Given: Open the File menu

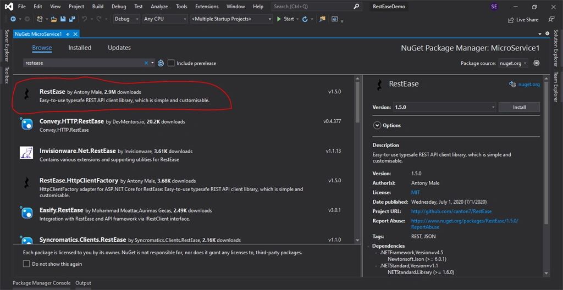Looking at the screenshot, I should pos(21,7).
